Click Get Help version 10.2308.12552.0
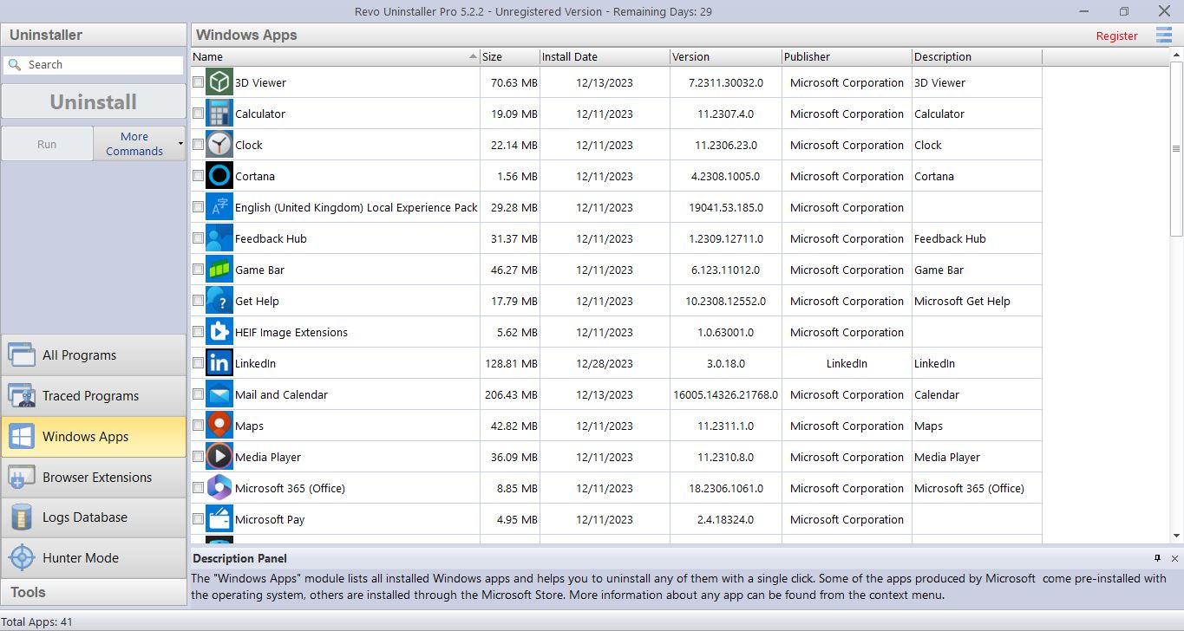 click(x=726, y=301)
